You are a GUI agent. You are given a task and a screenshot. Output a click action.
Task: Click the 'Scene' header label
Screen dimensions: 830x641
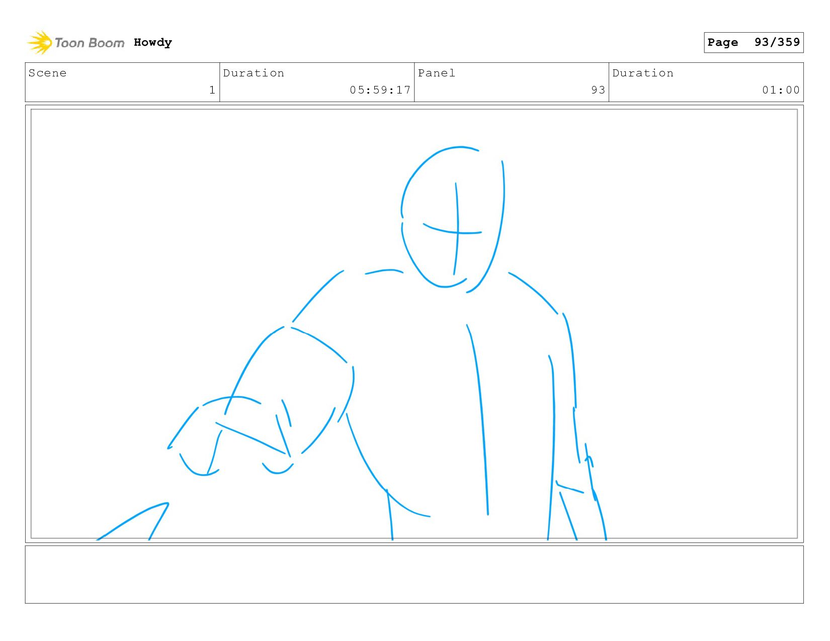pyautogui.click(x=47, y=73)
